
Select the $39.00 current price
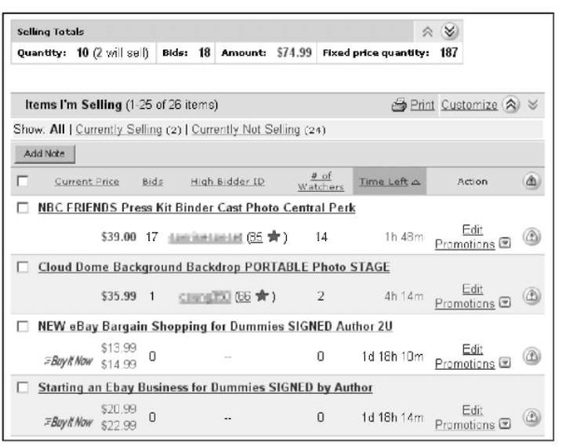pyautogui.click(x=118, y=237)
